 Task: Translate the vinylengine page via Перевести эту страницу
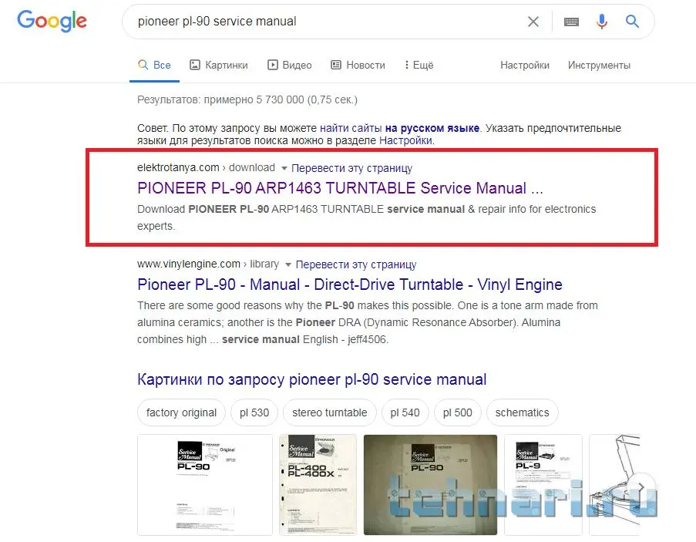pos(356,264)
